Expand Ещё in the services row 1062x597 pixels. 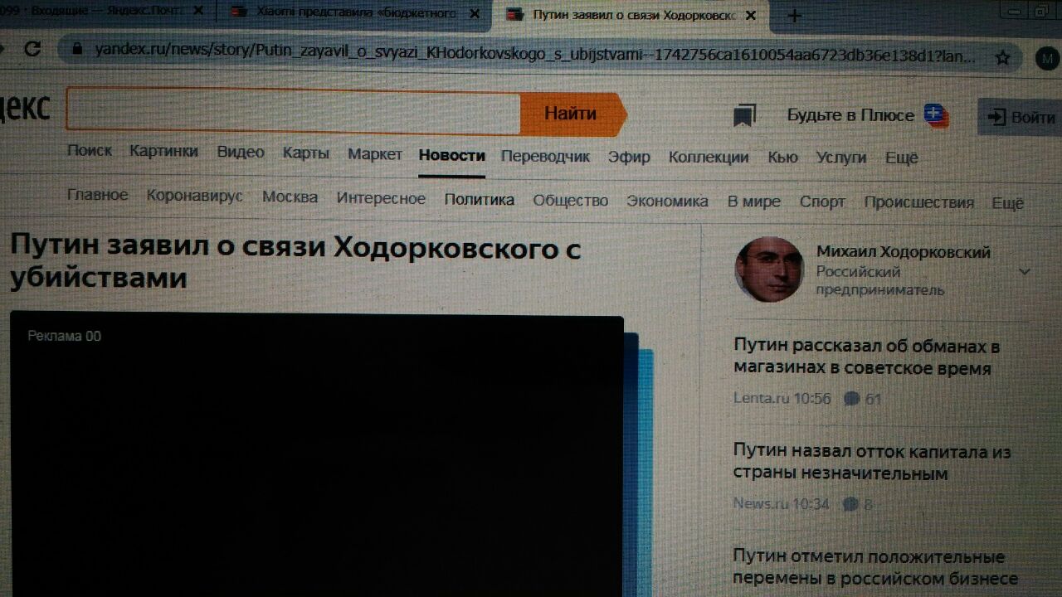[x=902, y=158]
